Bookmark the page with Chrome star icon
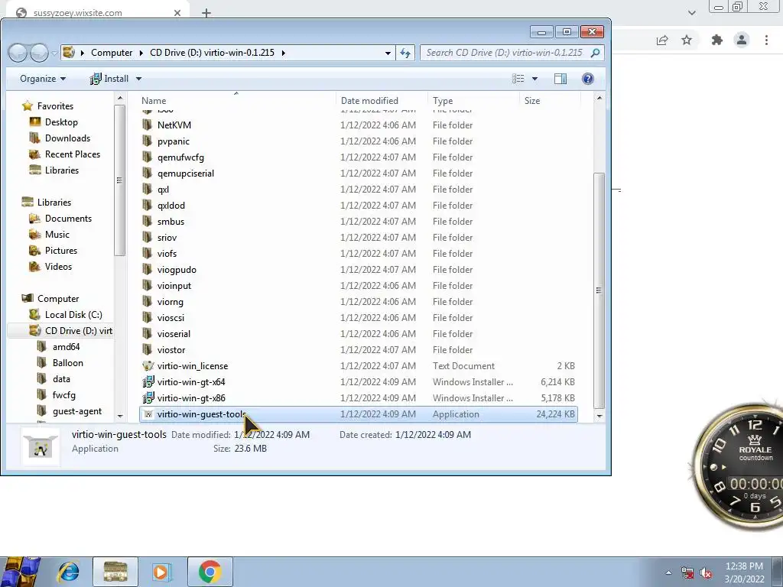 point(687,41)
